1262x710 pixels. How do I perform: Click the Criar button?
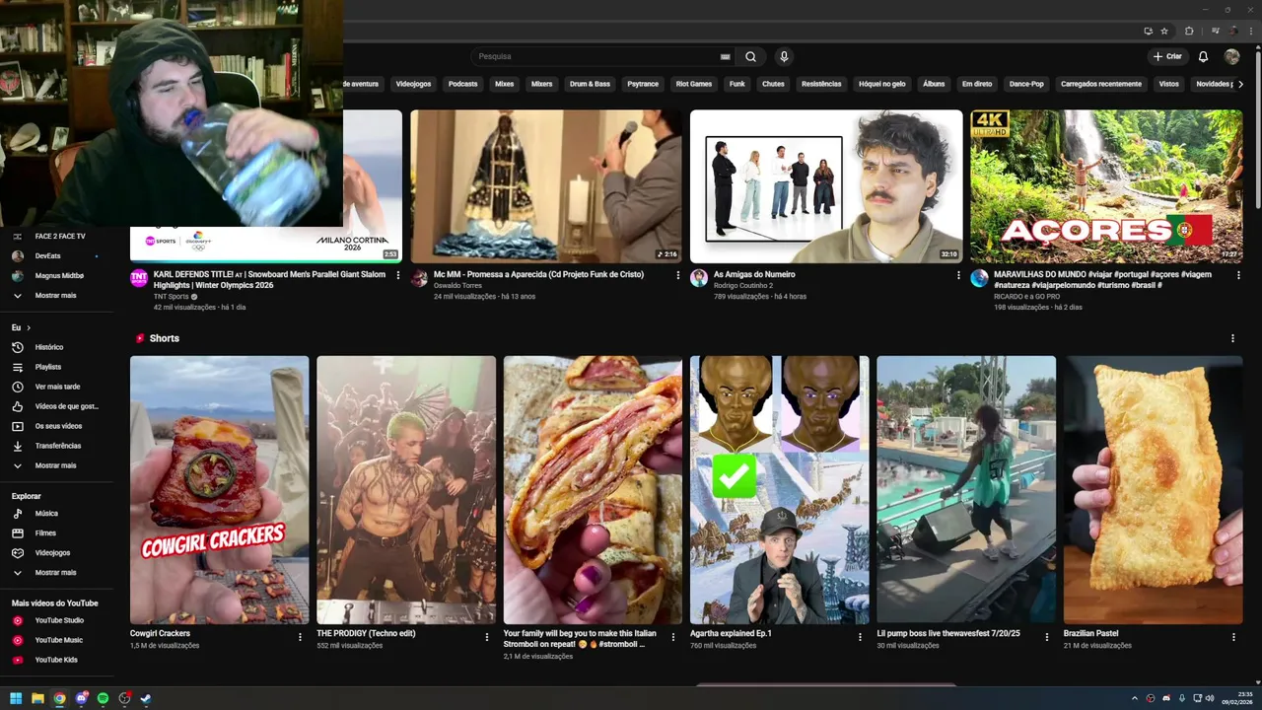1167,56
